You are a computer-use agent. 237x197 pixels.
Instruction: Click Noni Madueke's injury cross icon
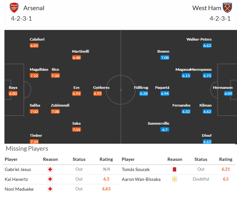coord(50,189)
